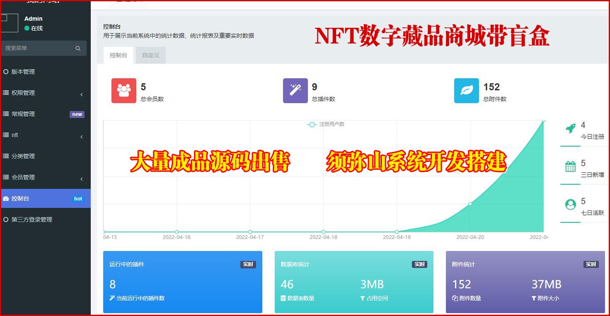This screenshot has height=316, width=610.
Task: Click the 2022-04-20 data point on chart
Action: 470,204
